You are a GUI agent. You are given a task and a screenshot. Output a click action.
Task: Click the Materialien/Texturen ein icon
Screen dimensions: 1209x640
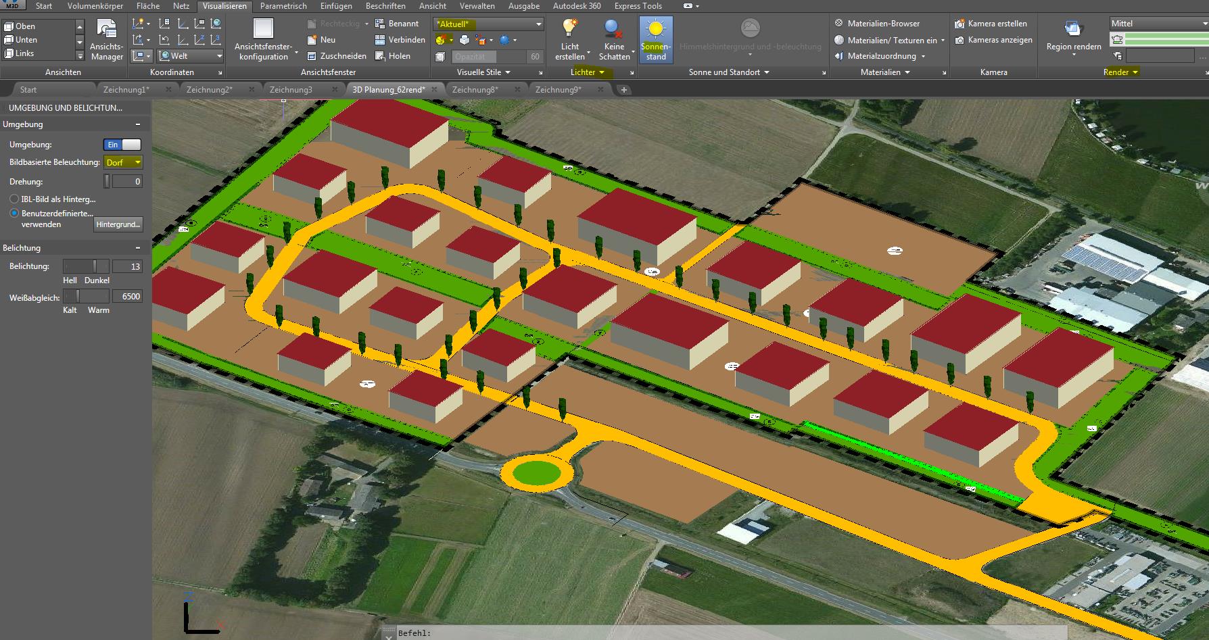[x=839, y=40]
